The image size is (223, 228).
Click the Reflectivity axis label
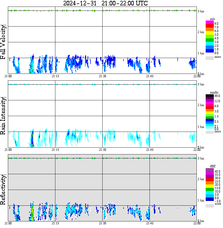point(3,190)
